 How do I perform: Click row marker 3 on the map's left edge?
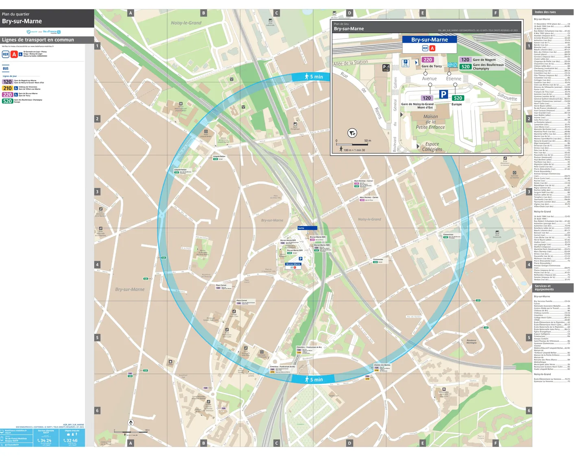pyautogui.click(x=97, y=191)
